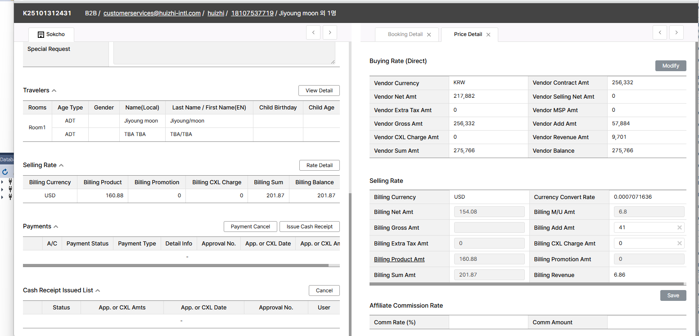Close the Price Detail tab
This screenshot has height=336, width=699.
[x=488, y=35]
